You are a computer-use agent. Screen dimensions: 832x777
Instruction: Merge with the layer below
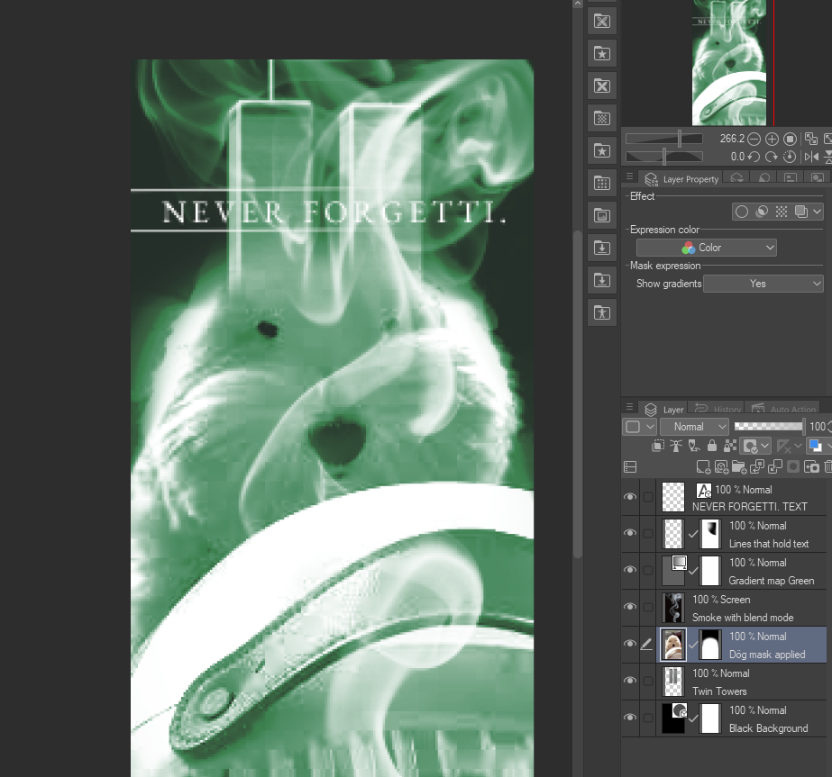775,467
